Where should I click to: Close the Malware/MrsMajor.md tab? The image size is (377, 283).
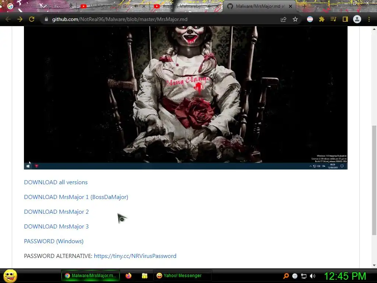[x=290, y=6]
